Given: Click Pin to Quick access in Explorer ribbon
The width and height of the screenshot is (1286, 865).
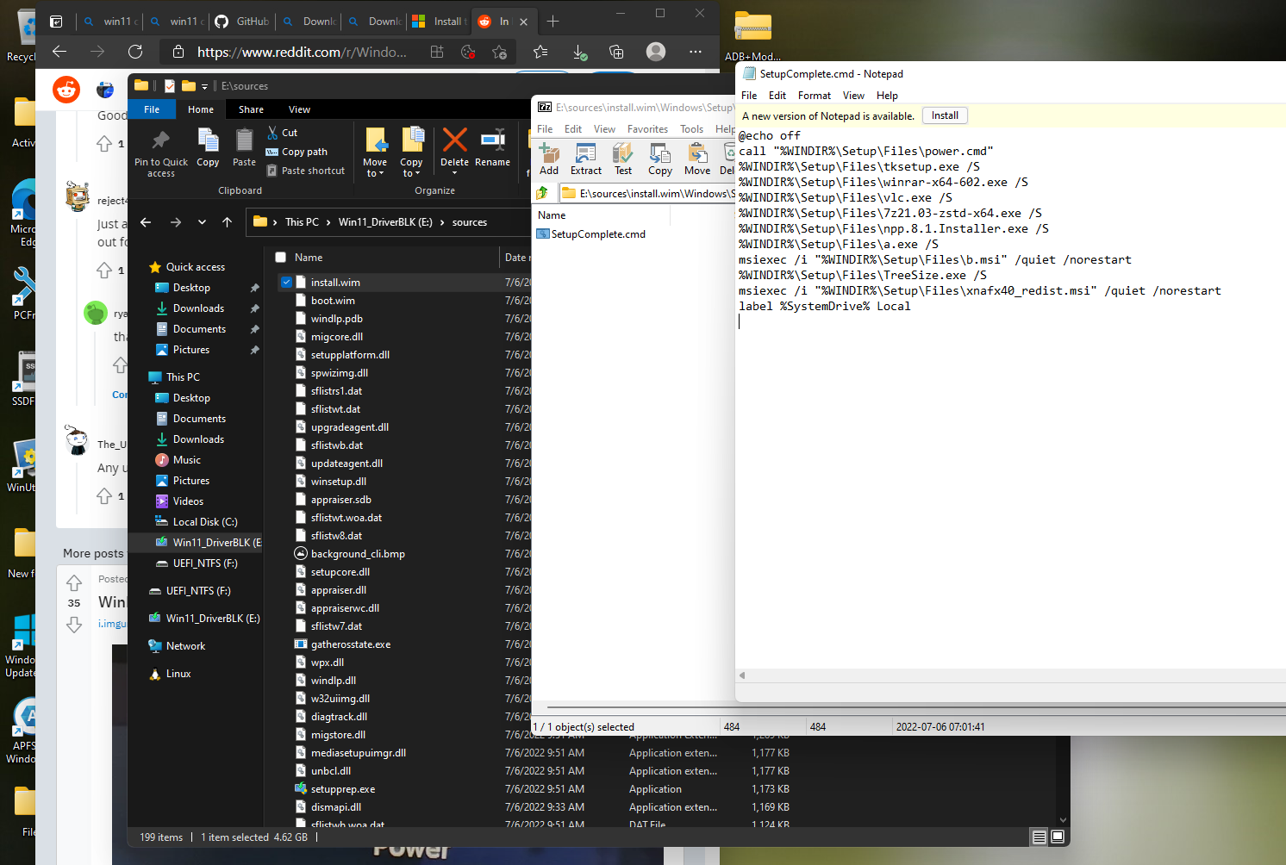Looking at the screenshot, I should point(161,154).
